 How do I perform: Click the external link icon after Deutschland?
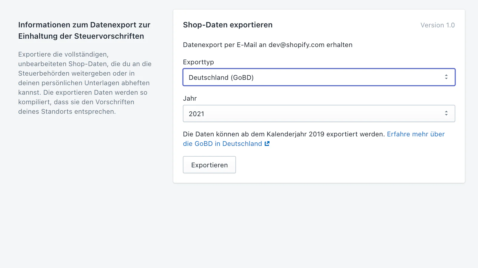(x=267, y=144)
